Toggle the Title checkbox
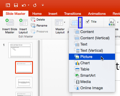The width and height of the screenshot is (120, 96). [87, 22]
